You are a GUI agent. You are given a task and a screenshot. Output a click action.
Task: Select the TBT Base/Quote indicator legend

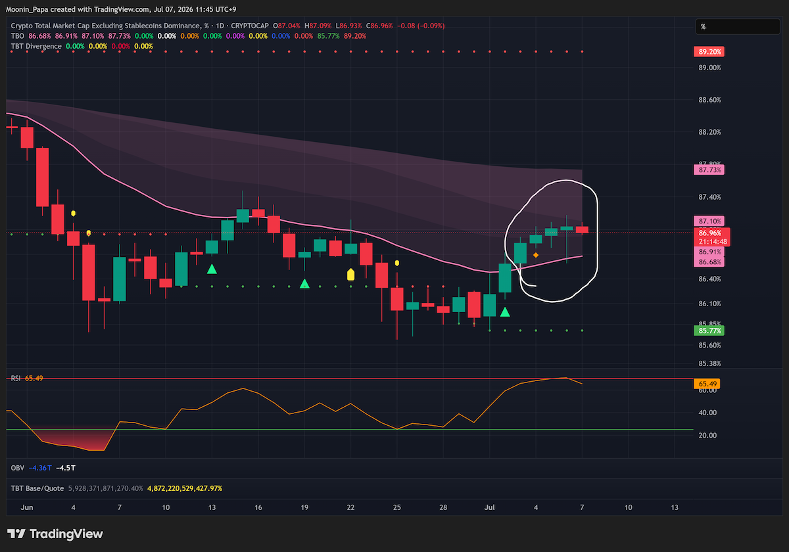pyautogui.click(x=37, y=489)
